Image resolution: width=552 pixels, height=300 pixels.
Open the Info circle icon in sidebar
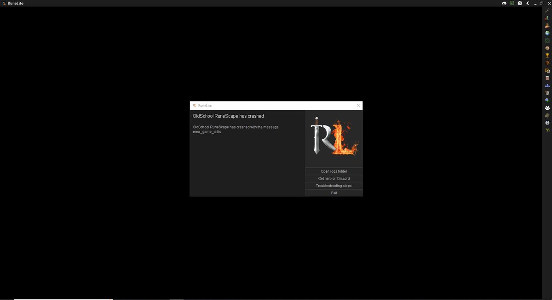coord(547,123)
